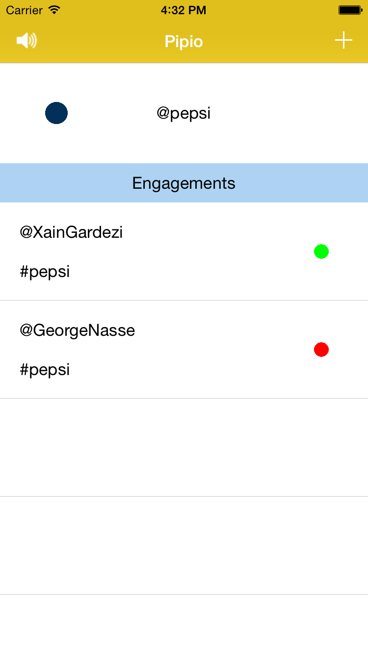The height and width of the screenshot is (654, 368).
Task: Tap the second empty list row
Action: click(x=184, y=546)
